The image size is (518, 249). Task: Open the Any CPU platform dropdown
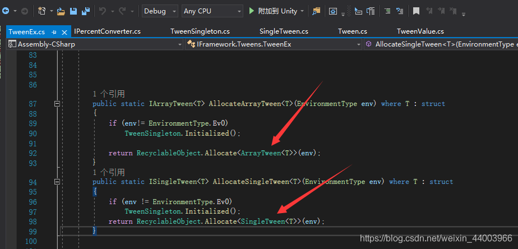pos(212,11)
